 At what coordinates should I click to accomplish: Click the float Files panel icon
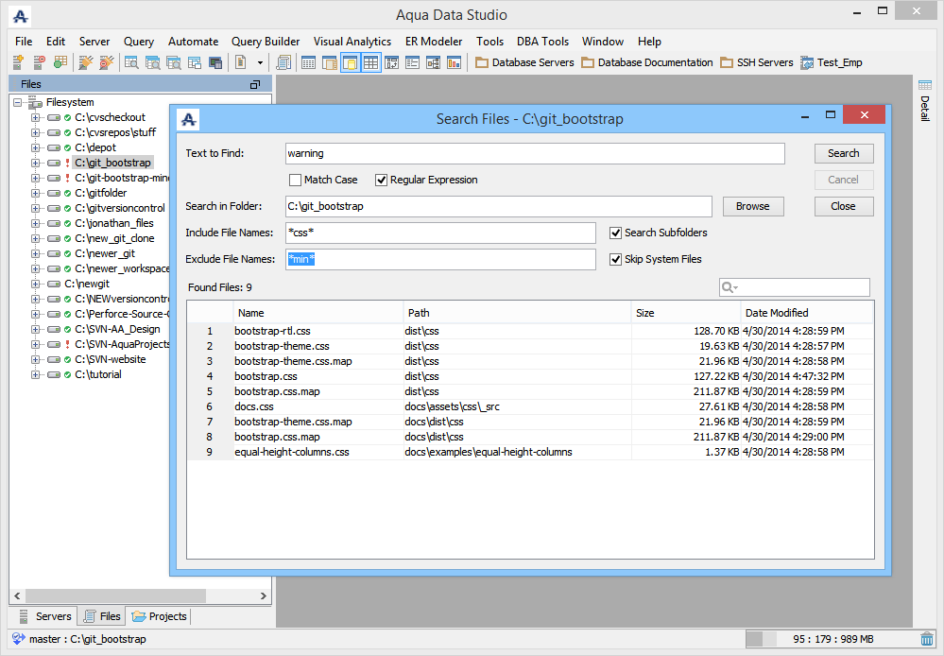click(254, 85)
